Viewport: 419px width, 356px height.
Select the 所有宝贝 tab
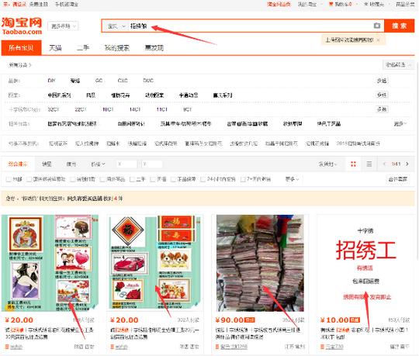point(21,48)
